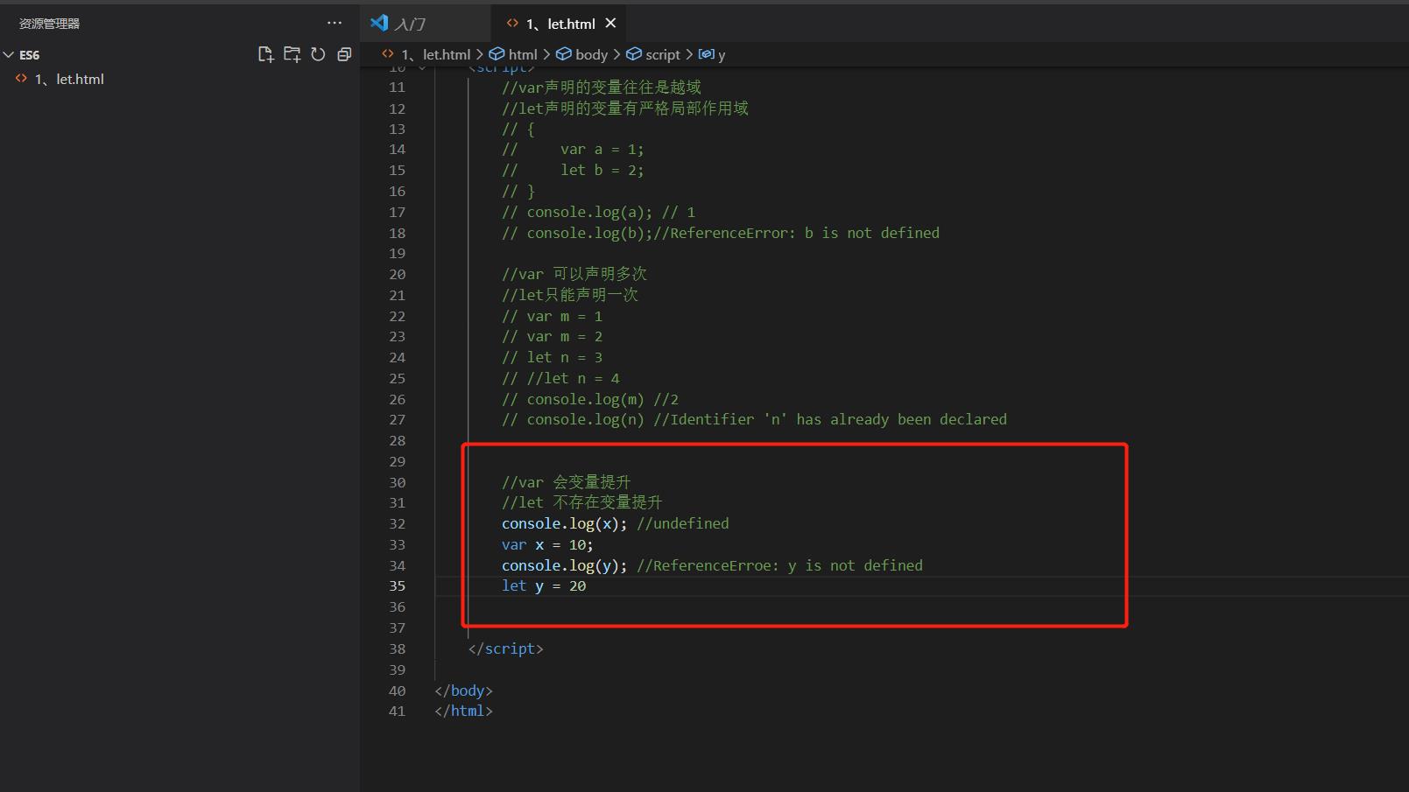Click the VS Code icon on 入门 tab
The image size is (1409, 792).
[379, 24]
